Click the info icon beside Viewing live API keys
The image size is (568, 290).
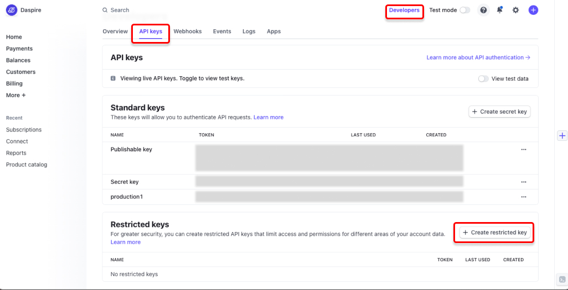(113, 78)
